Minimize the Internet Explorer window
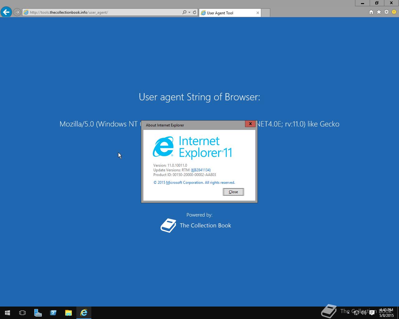 (x=363, y=3)
